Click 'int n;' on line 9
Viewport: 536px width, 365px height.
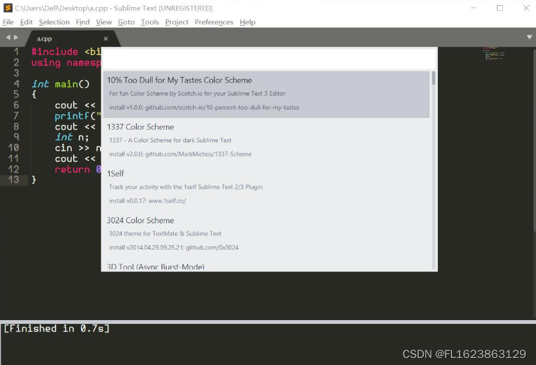pyautogui.click(x=72, y=137)
